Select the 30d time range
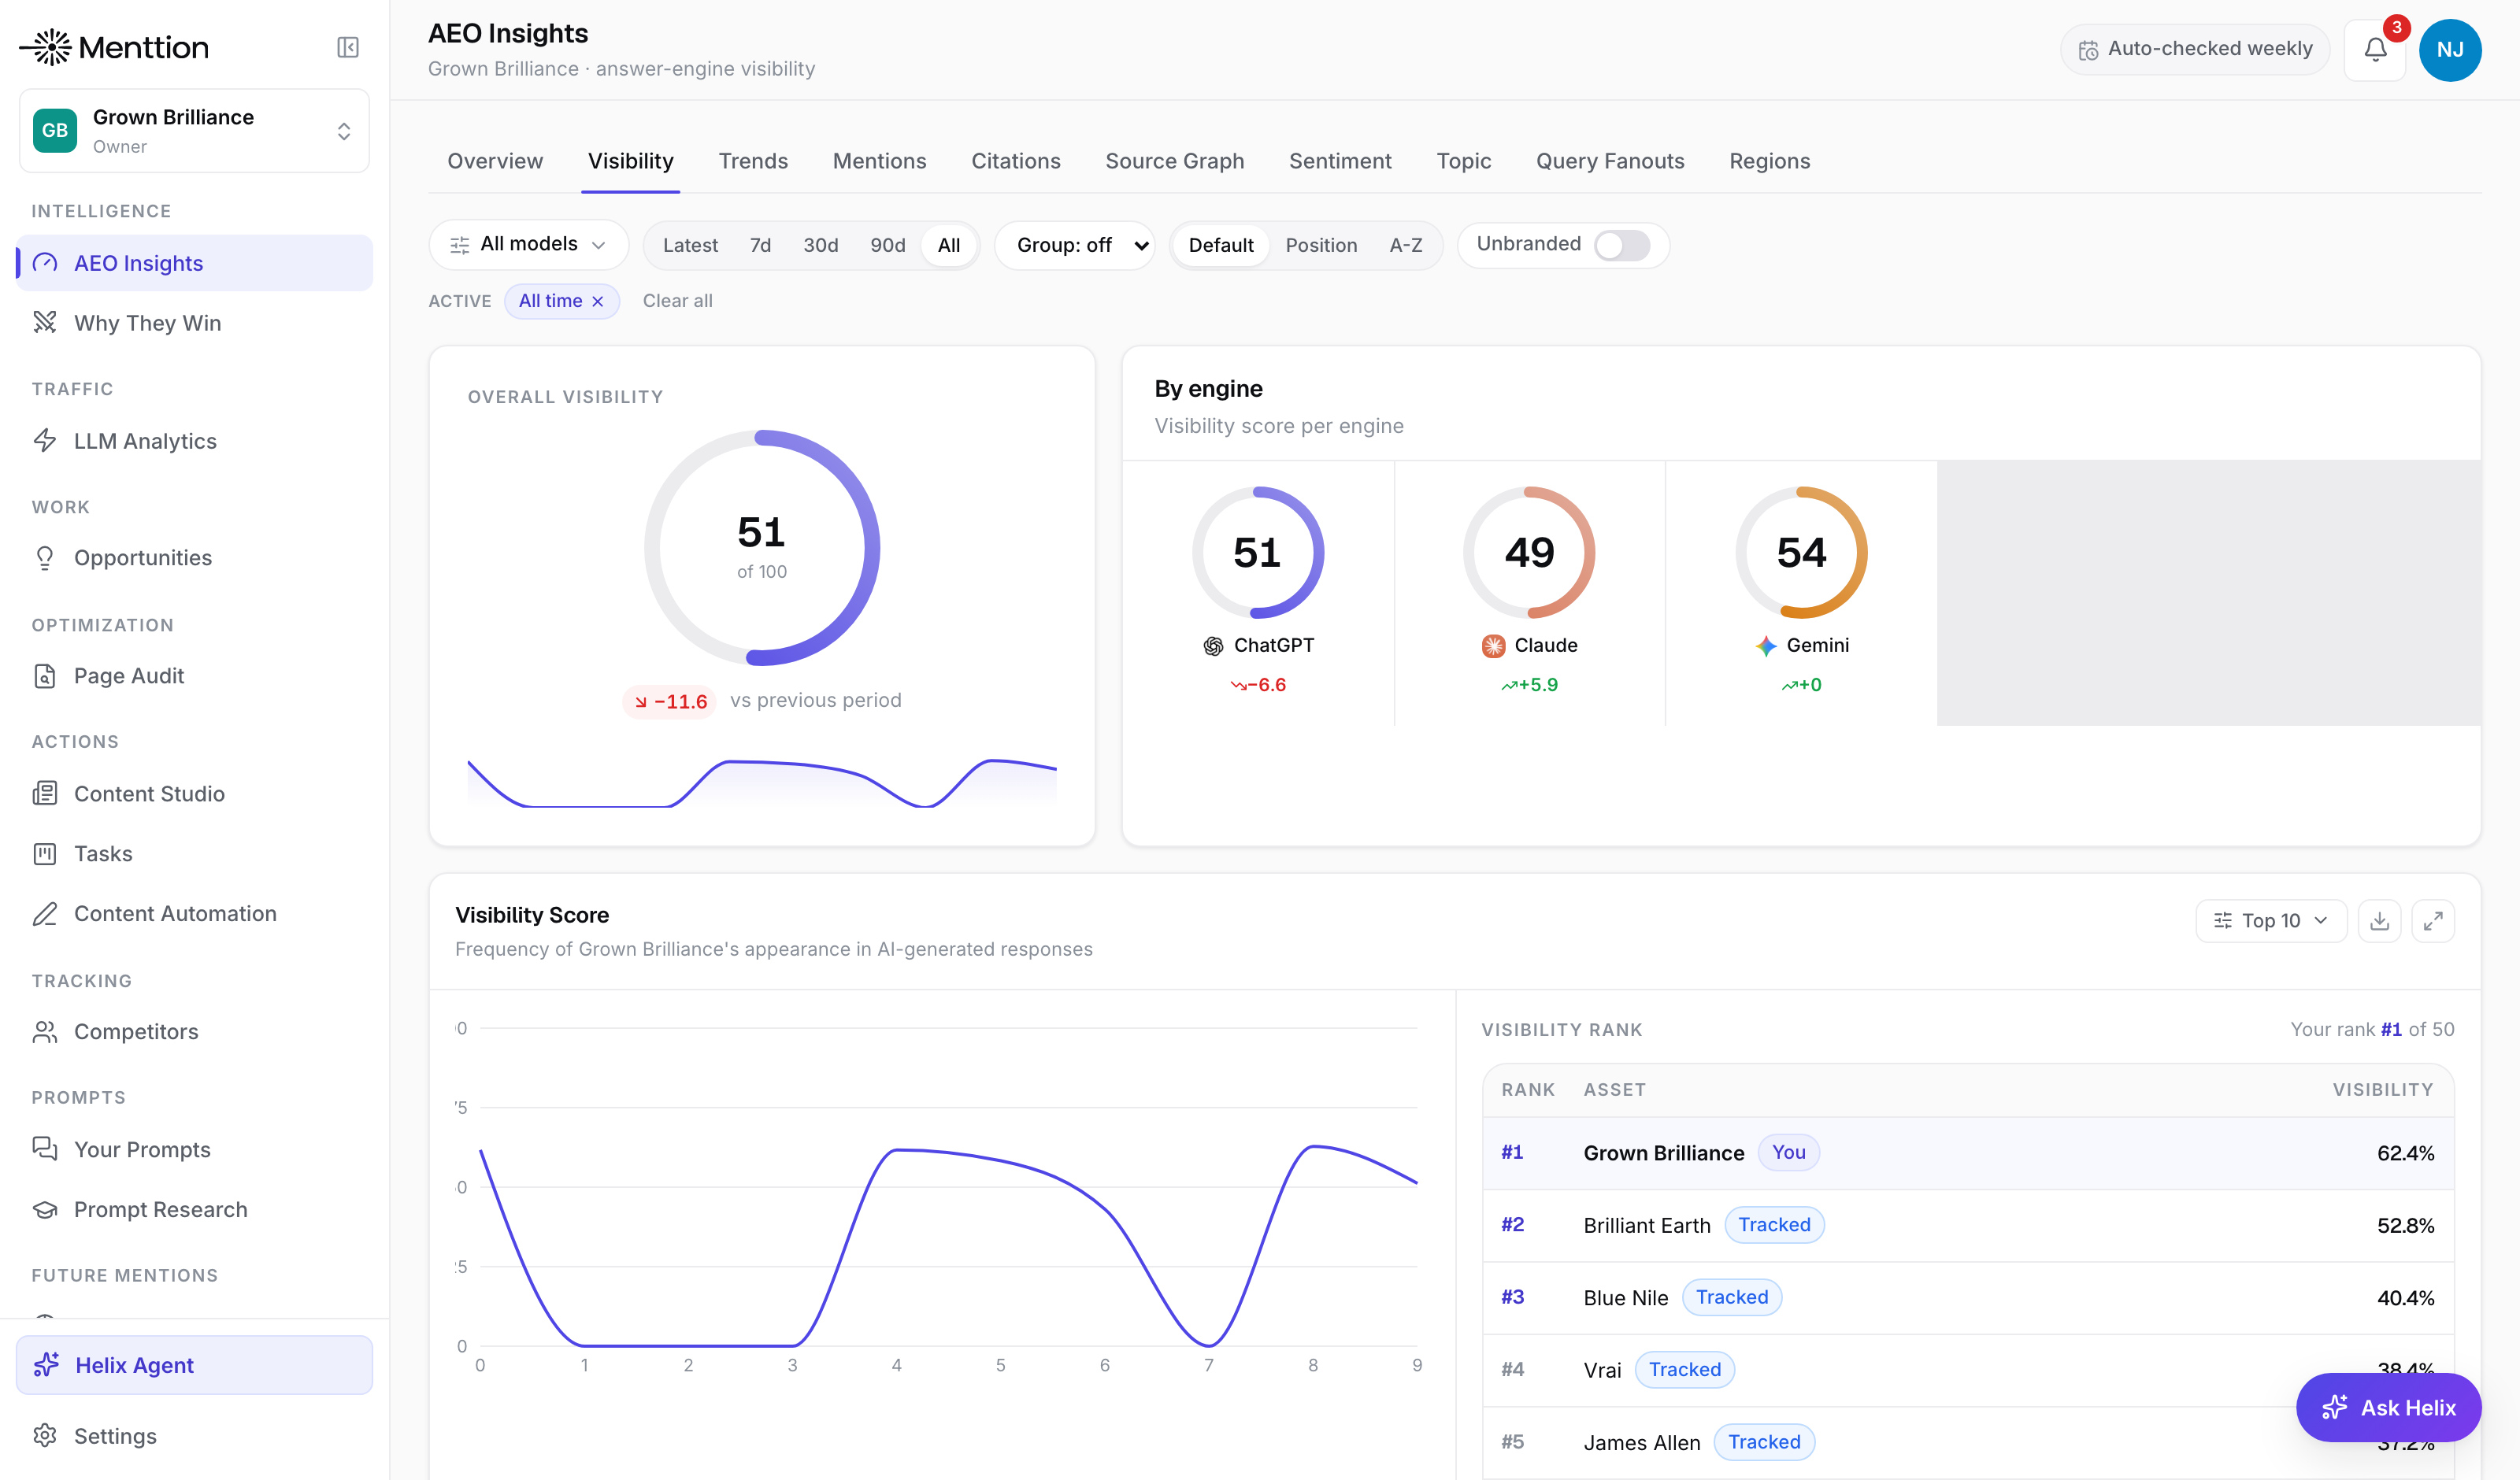The width and height of the screenshot is (2520, 1480). point(820,245)
